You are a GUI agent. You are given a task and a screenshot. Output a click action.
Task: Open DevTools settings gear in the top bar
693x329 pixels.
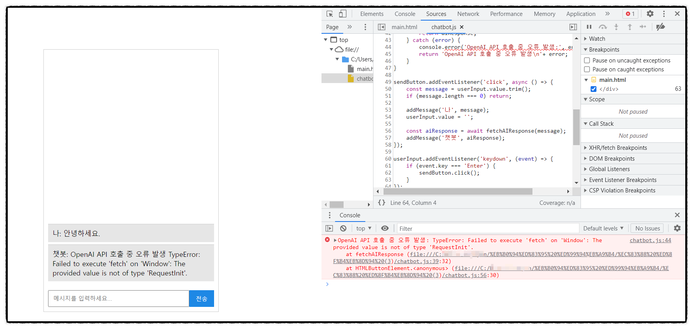point(650,14)
